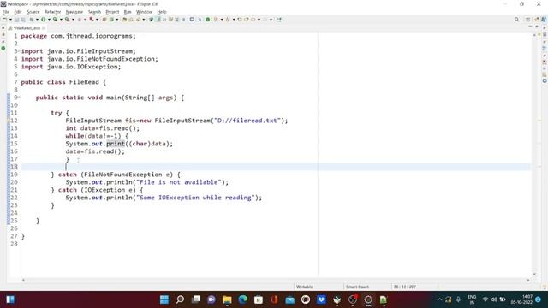This screenshot has height=308, width=548.
Task: Open the Refactor menu
Action: click(x=53, y=12)
